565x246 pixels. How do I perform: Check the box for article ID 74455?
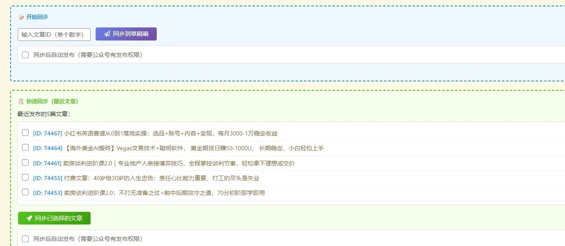click(25, 178)
